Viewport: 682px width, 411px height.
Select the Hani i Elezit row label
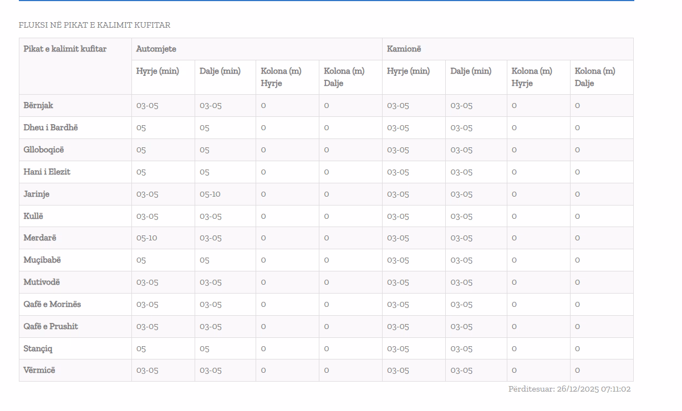(x=47, y=172)
